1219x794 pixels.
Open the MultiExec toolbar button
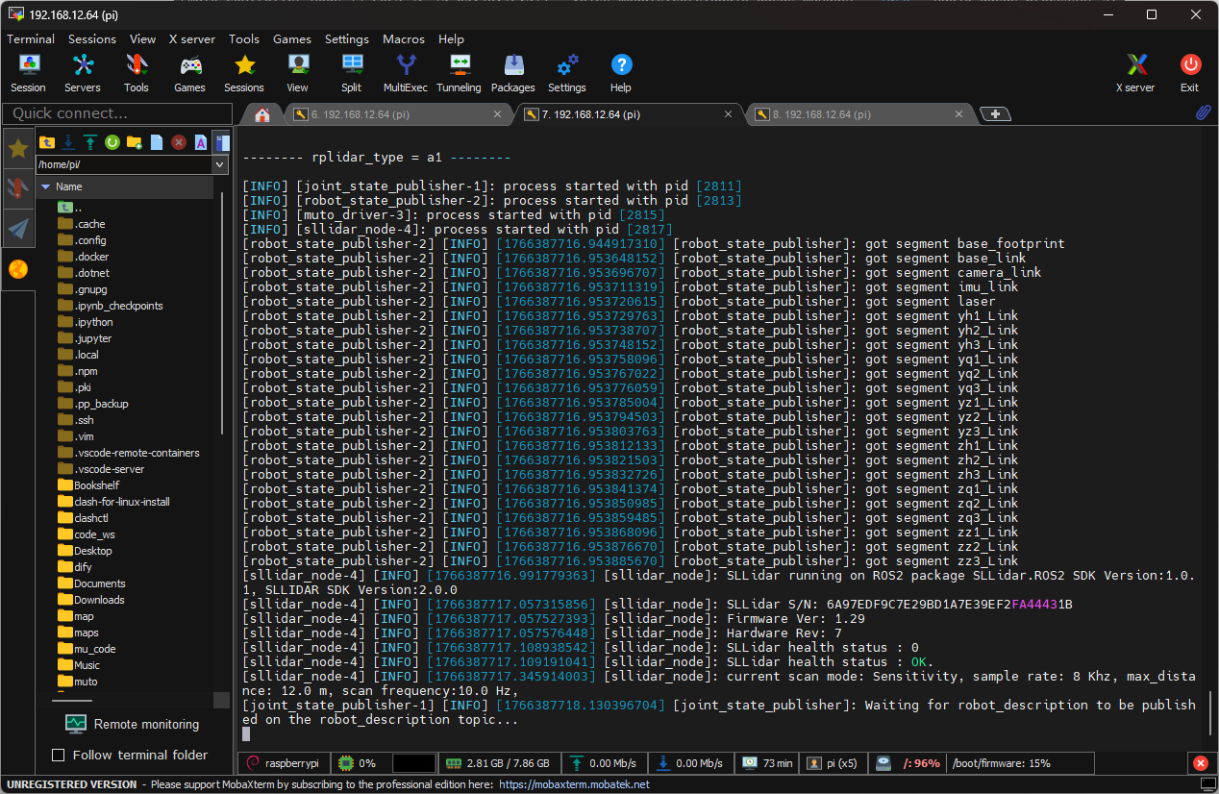click(405, 73)
